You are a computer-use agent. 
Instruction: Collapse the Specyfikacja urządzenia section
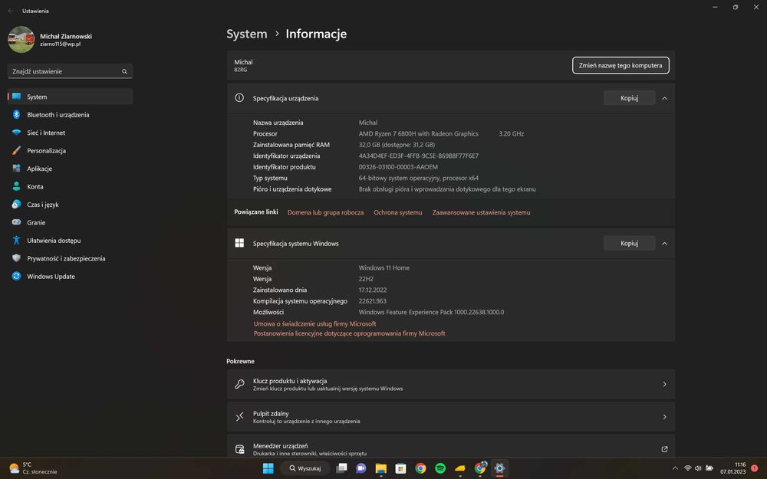(x=664, y=98)
